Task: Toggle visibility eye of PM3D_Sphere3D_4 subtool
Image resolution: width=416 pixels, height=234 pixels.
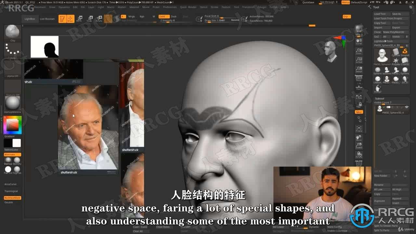Action: pyautogui.click(x=406, y=107)
